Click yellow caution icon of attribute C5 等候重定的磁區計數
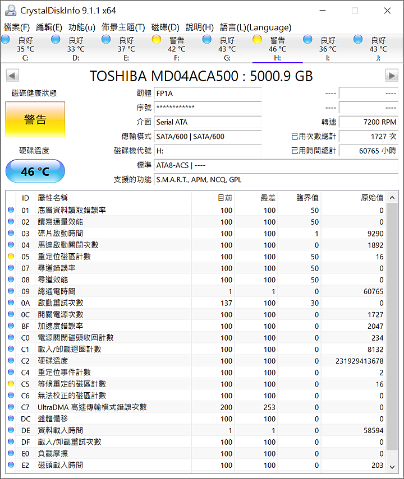Image resolution: width=404 pixels, height=479 pixels. click(11, 384)
